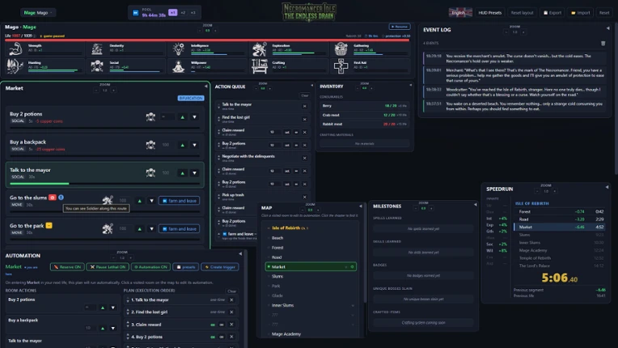Viewport: 618px width, 348px height.
Task: Click the Import button
Action: click(x=581, y=13)
